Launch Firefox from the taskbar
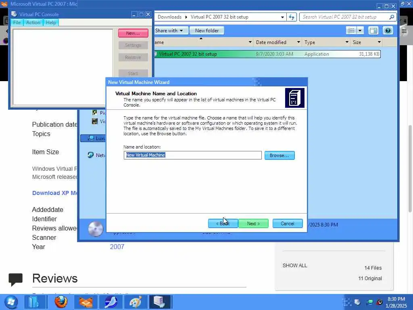Viewport: 413px width, 310px height. [61, 302]
